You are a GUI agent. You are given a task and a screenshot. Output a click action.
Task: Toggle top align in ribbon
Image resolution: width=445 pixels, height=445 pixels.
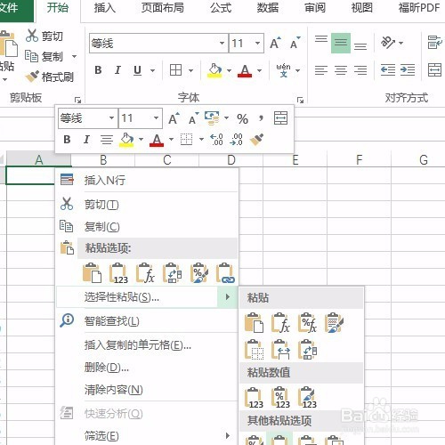tap(321, 39)
